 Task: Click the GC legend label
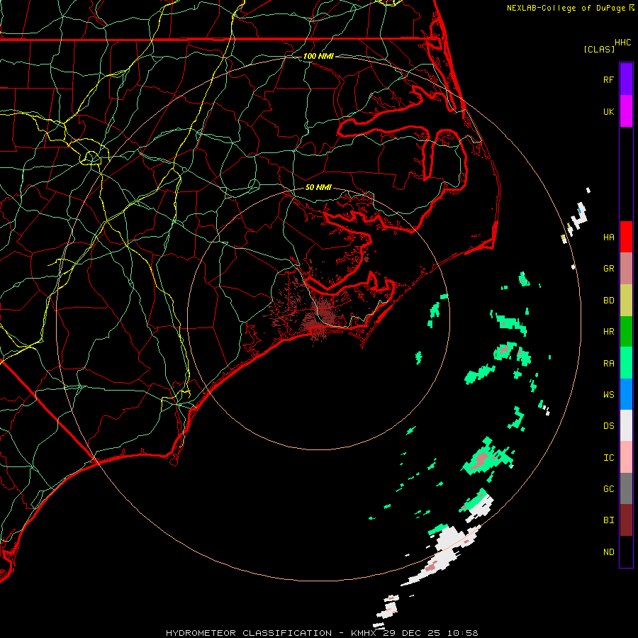608,489
